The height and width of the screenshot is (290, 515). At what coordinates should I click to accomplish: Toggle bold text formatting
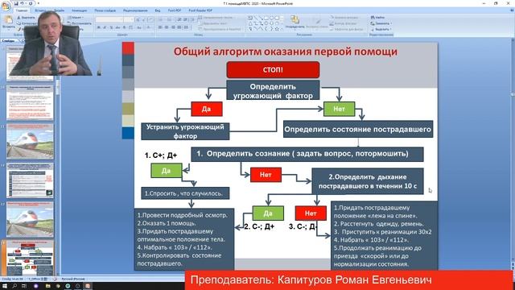click(x=99, y=27)
